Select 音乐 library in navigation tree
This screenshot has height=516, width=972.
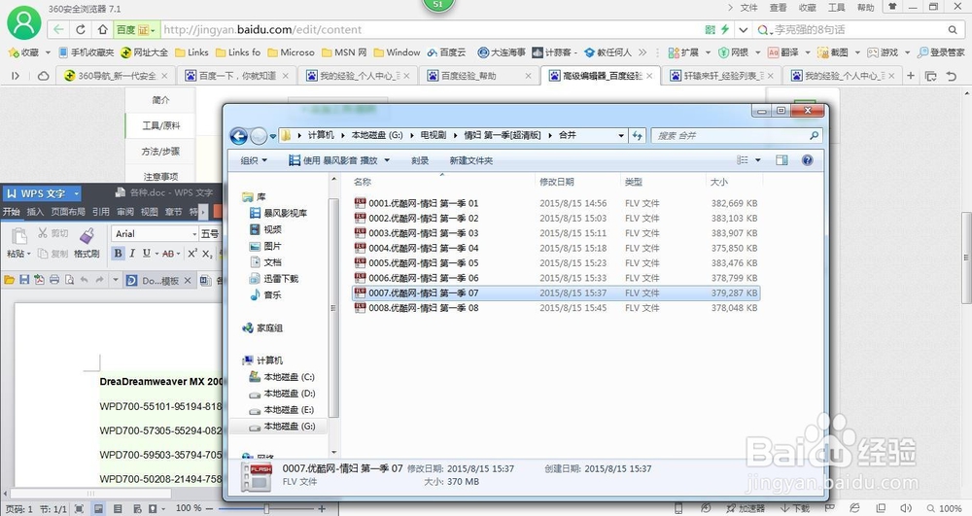265,294
